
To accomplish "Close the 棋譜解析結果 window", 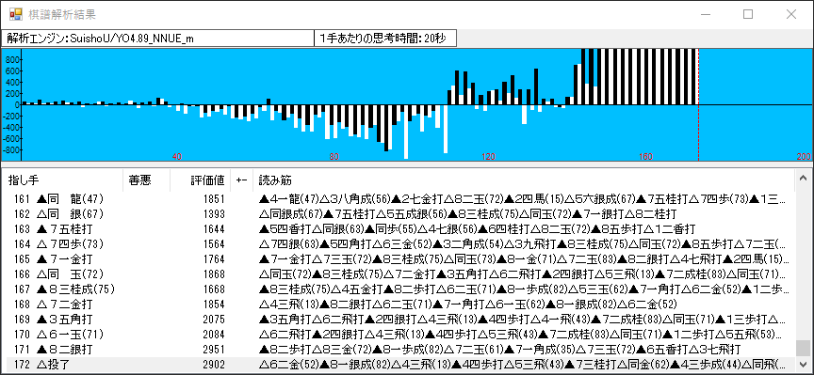I will tap(791, 14).
